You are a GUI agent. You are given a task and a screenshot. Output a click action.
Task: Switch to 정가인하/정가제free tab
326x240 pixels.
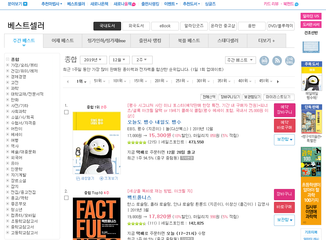click(x=106, y=41)
